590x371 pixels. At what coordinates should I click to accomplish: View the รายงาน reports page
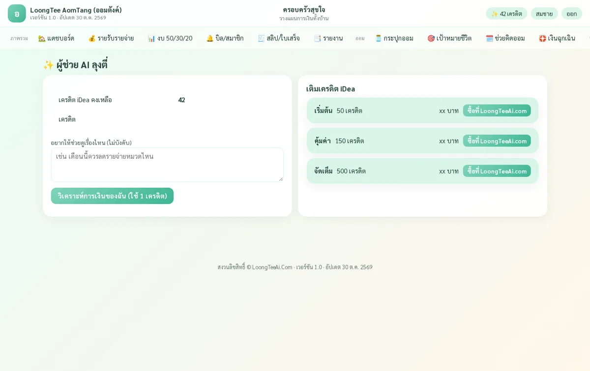328,38
